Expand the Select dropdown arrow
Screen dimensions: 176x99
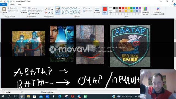[x=24, y=14]
